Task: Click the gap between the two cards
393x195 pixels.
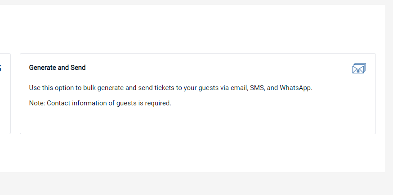Action: click(x=15, y=94)
